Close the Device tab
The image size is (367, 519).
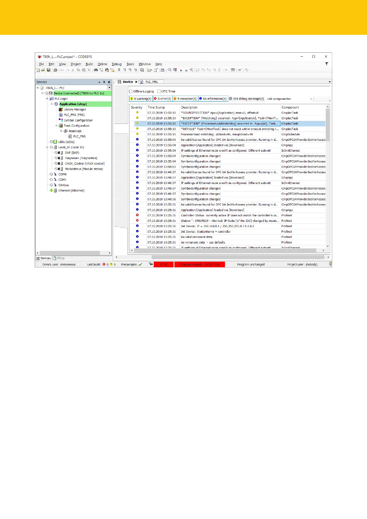(x=136, y=82)
